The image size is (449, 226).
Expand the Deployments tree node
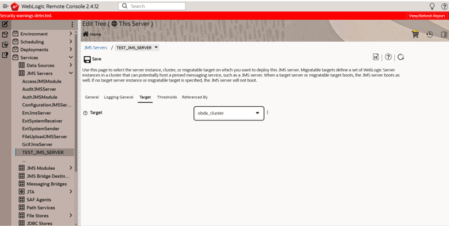pos(71,49)
